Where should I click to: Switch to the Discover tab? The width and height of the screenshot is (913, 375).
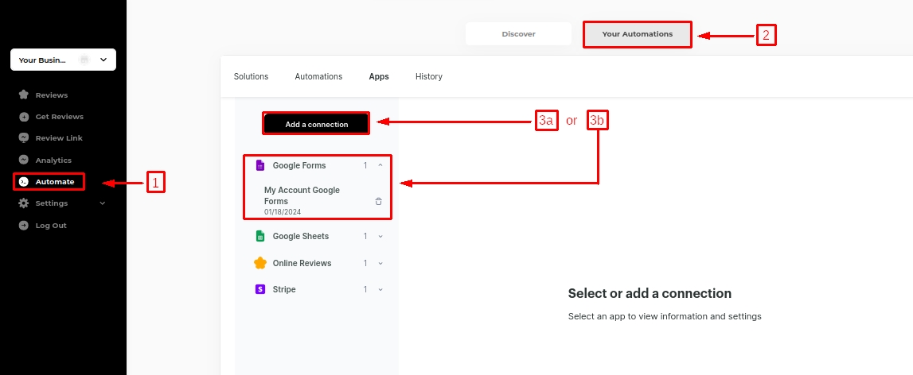point(518,34)
